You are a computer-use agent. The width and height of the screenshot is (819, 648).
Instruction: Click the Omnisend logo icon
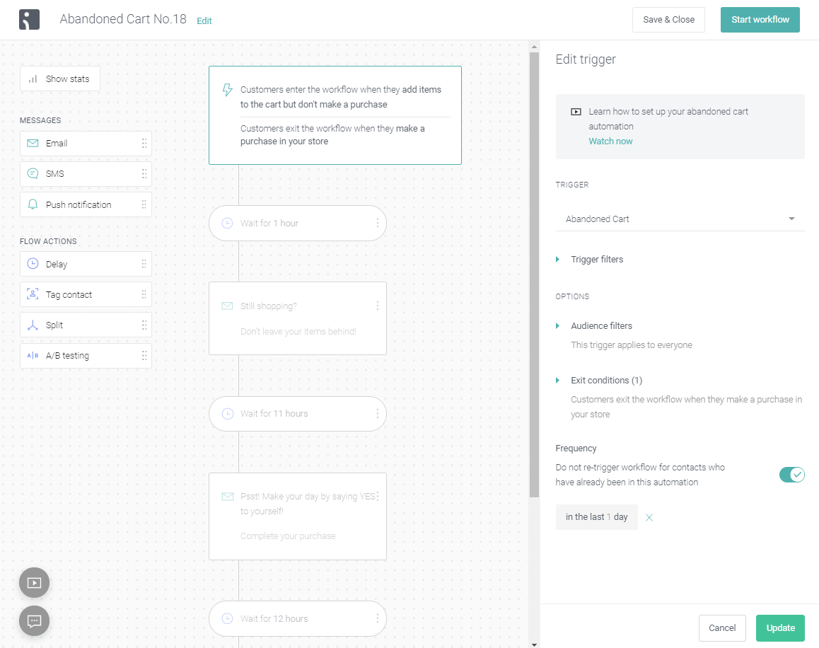(29, 19)
